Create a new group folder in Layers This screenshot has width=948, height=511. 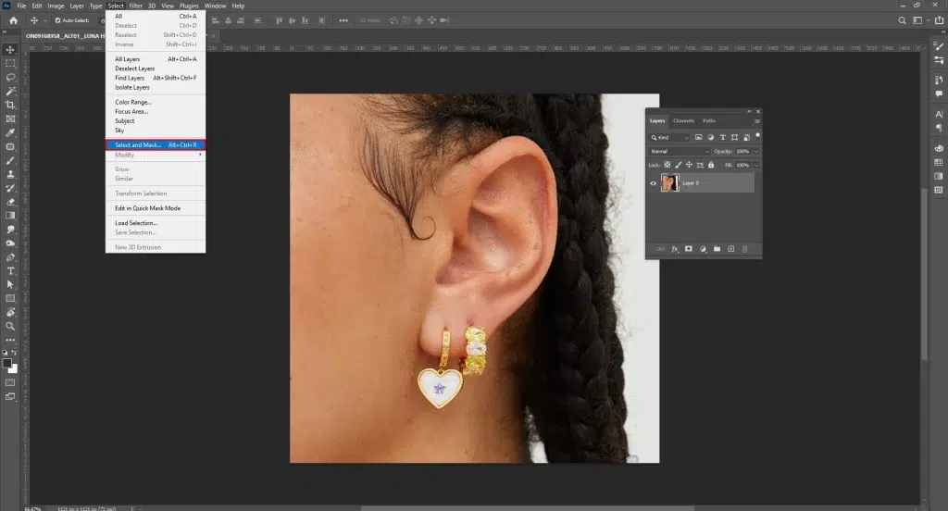point(717,249)
